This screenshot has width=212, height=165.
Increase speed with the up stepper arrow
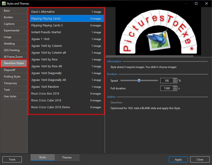[175, 79]
